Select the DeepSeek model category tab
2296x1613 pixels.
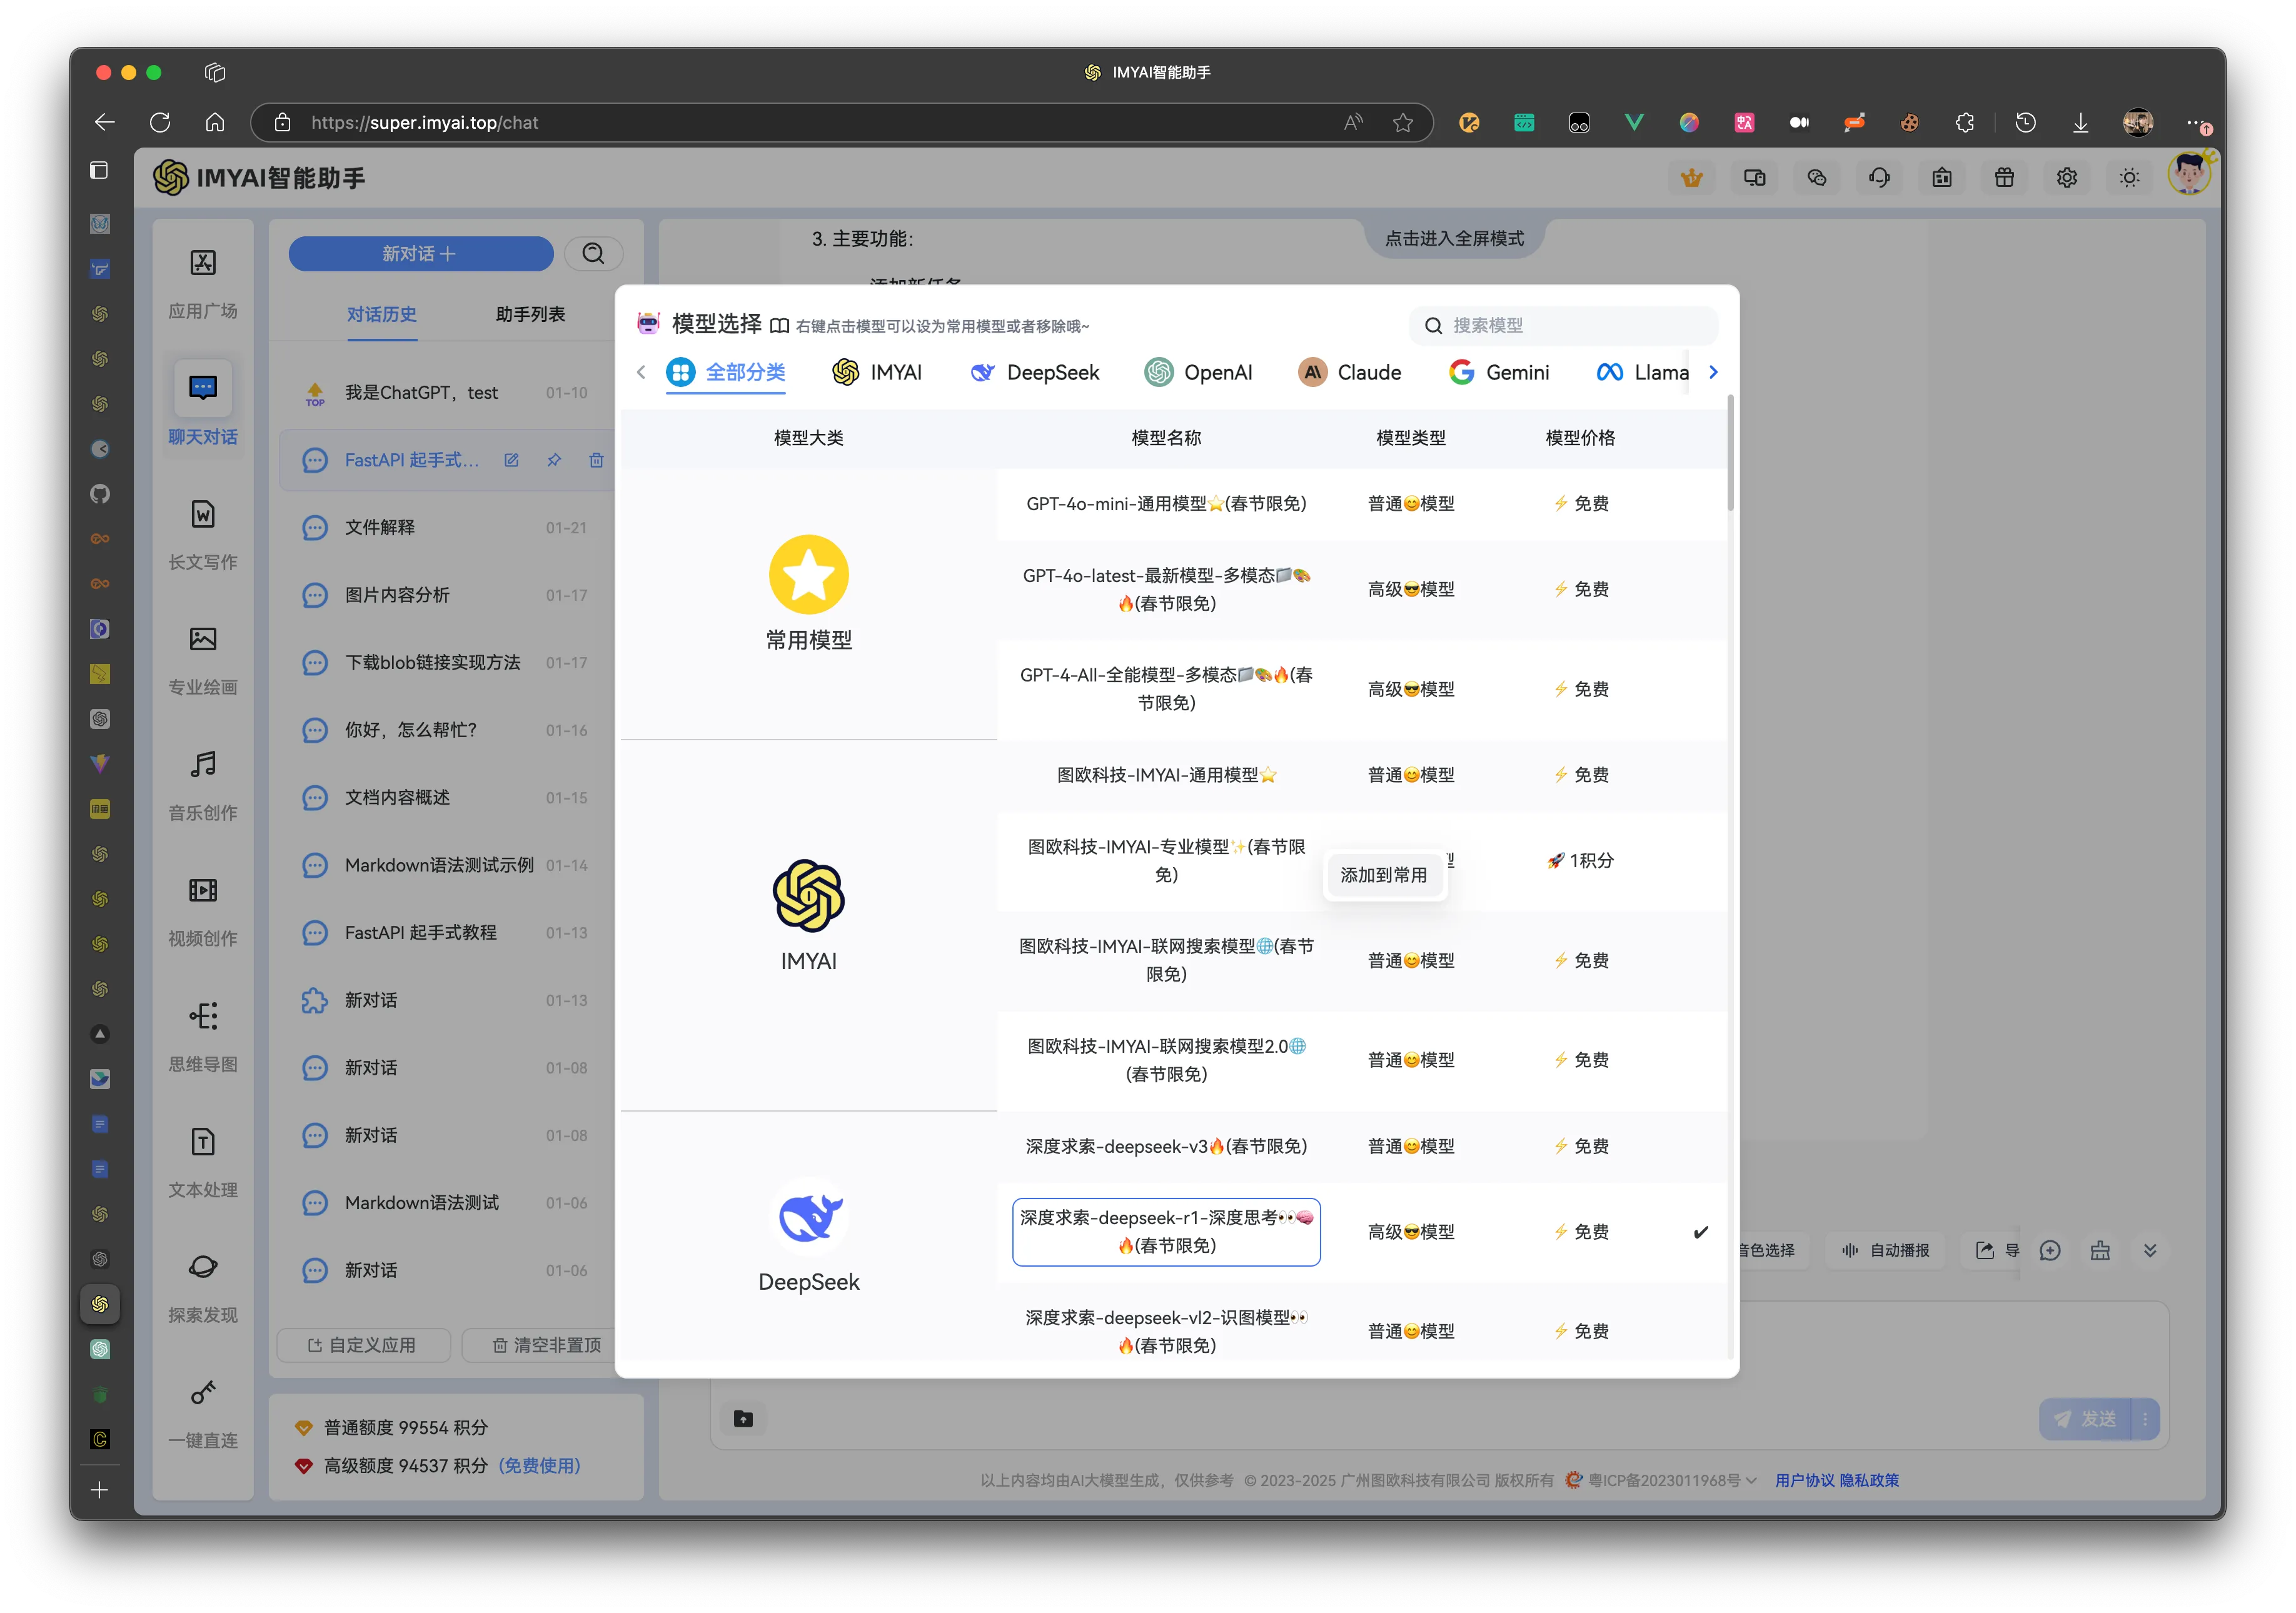tap(1034, 372)
